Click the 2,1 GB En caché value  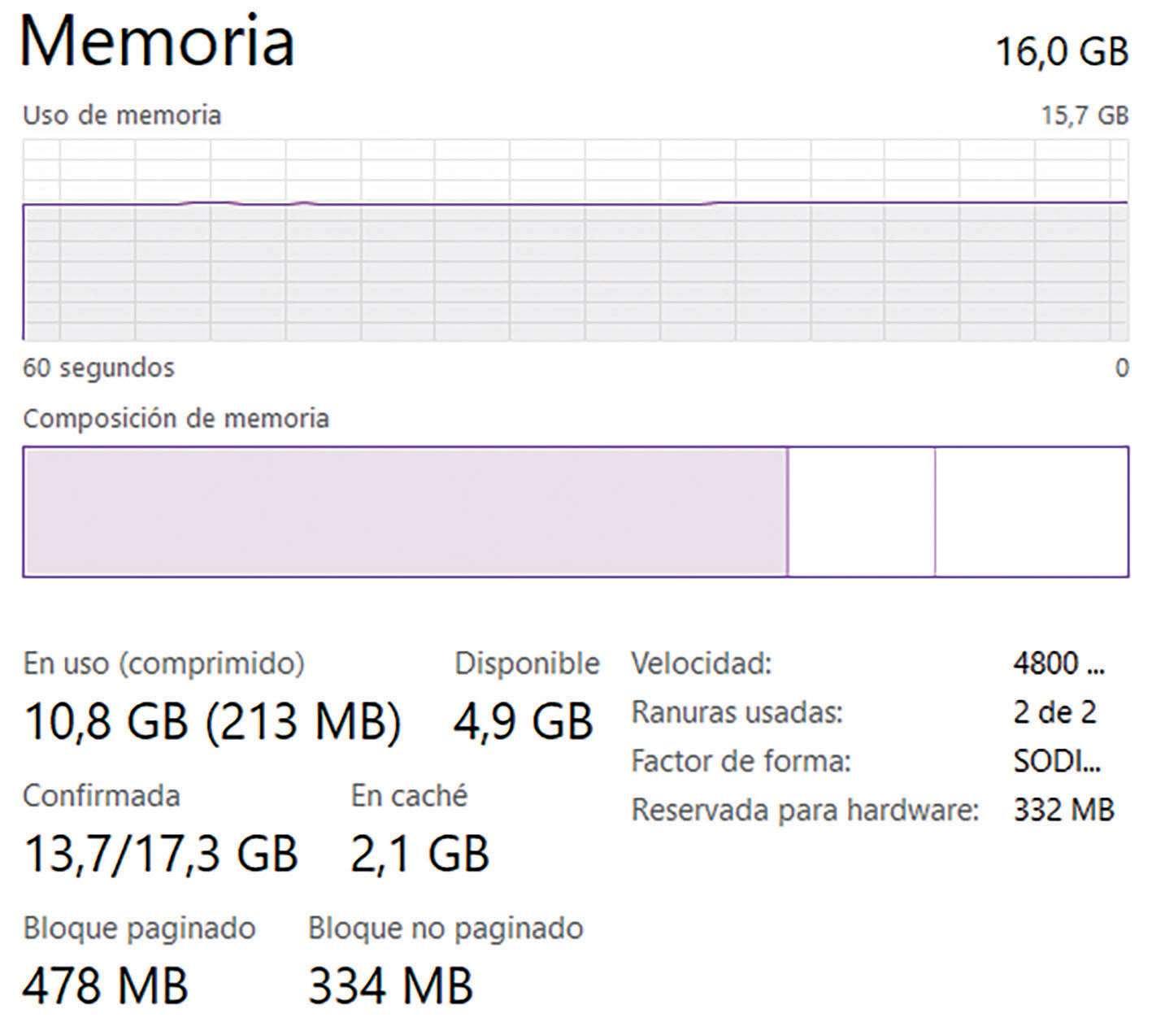pyautogui.click(x=420, y=853)
